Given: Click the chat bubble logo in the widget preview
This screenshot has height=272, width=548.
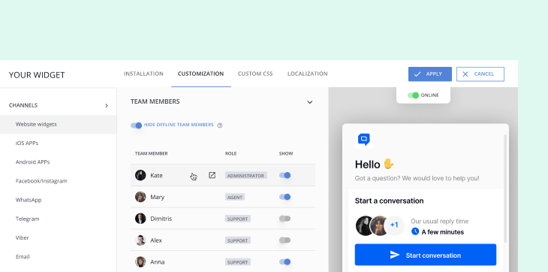Looking at the screenshot, I should click(x=364, y=140).
